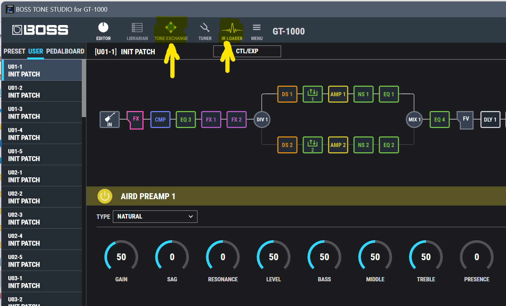Select the CMP compressor block
The width and height of the screenshot is (506, 306).
tap(160, 120)
